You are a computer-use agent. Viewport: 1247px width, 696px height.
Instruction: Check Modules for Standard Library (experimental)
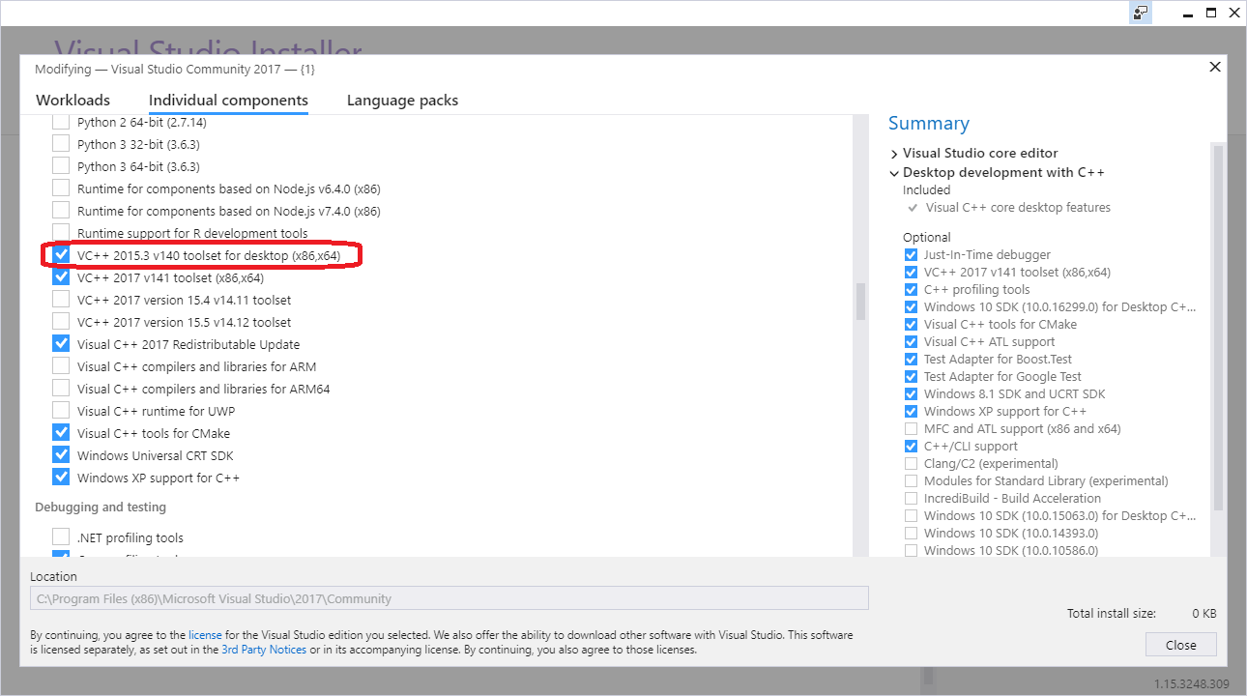tap(911, 481)
